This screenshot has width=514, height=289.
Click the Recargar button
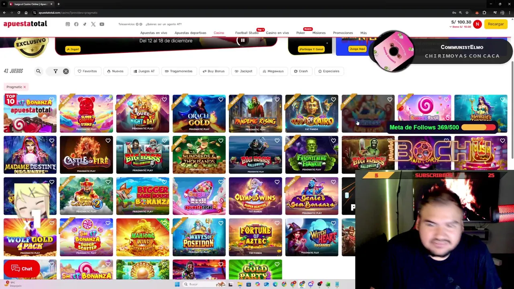point(496,24)
